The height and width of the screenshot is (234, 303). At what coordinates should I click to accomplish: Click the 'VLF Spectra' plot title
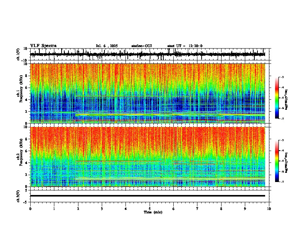pyautogui.click(x=43, y=46)
